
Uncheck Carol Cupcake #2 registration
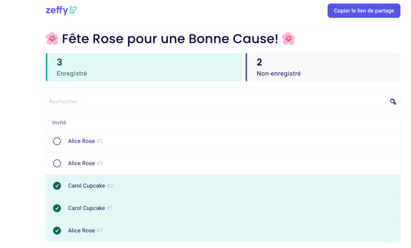coord(57,186)
